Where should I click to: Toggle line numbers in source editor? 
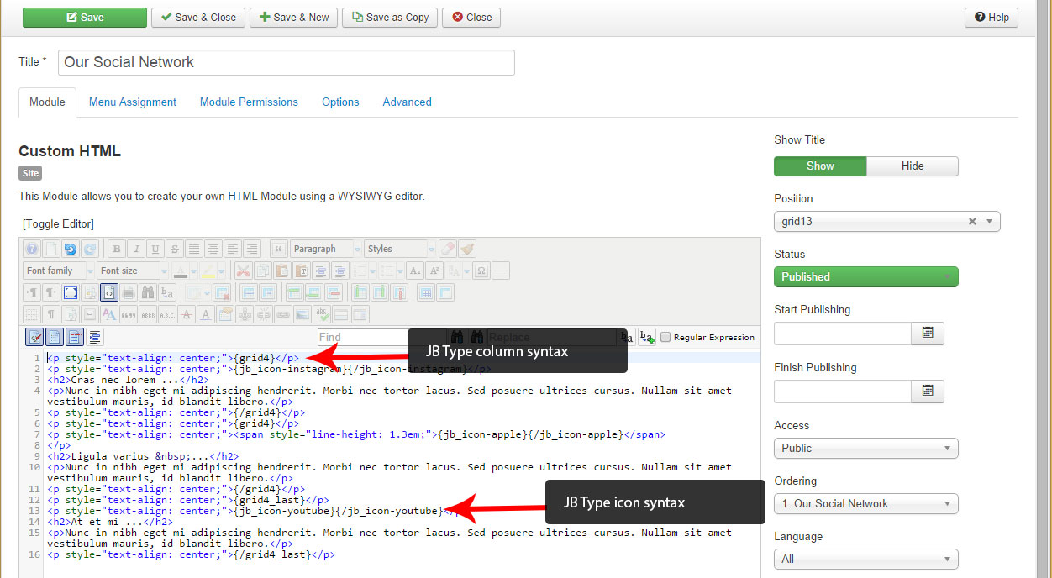[55, 337]
